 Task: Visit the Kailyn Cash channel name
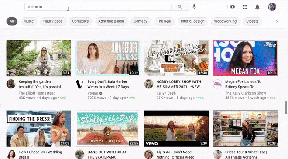coord(166,93)
